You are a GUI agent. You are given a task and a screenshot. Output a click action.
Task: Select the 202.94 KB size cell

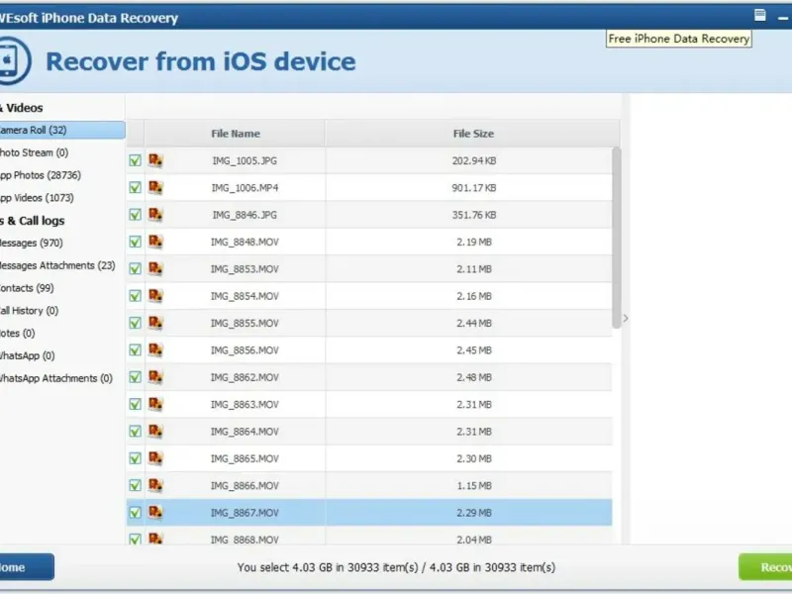pos(474,160)
